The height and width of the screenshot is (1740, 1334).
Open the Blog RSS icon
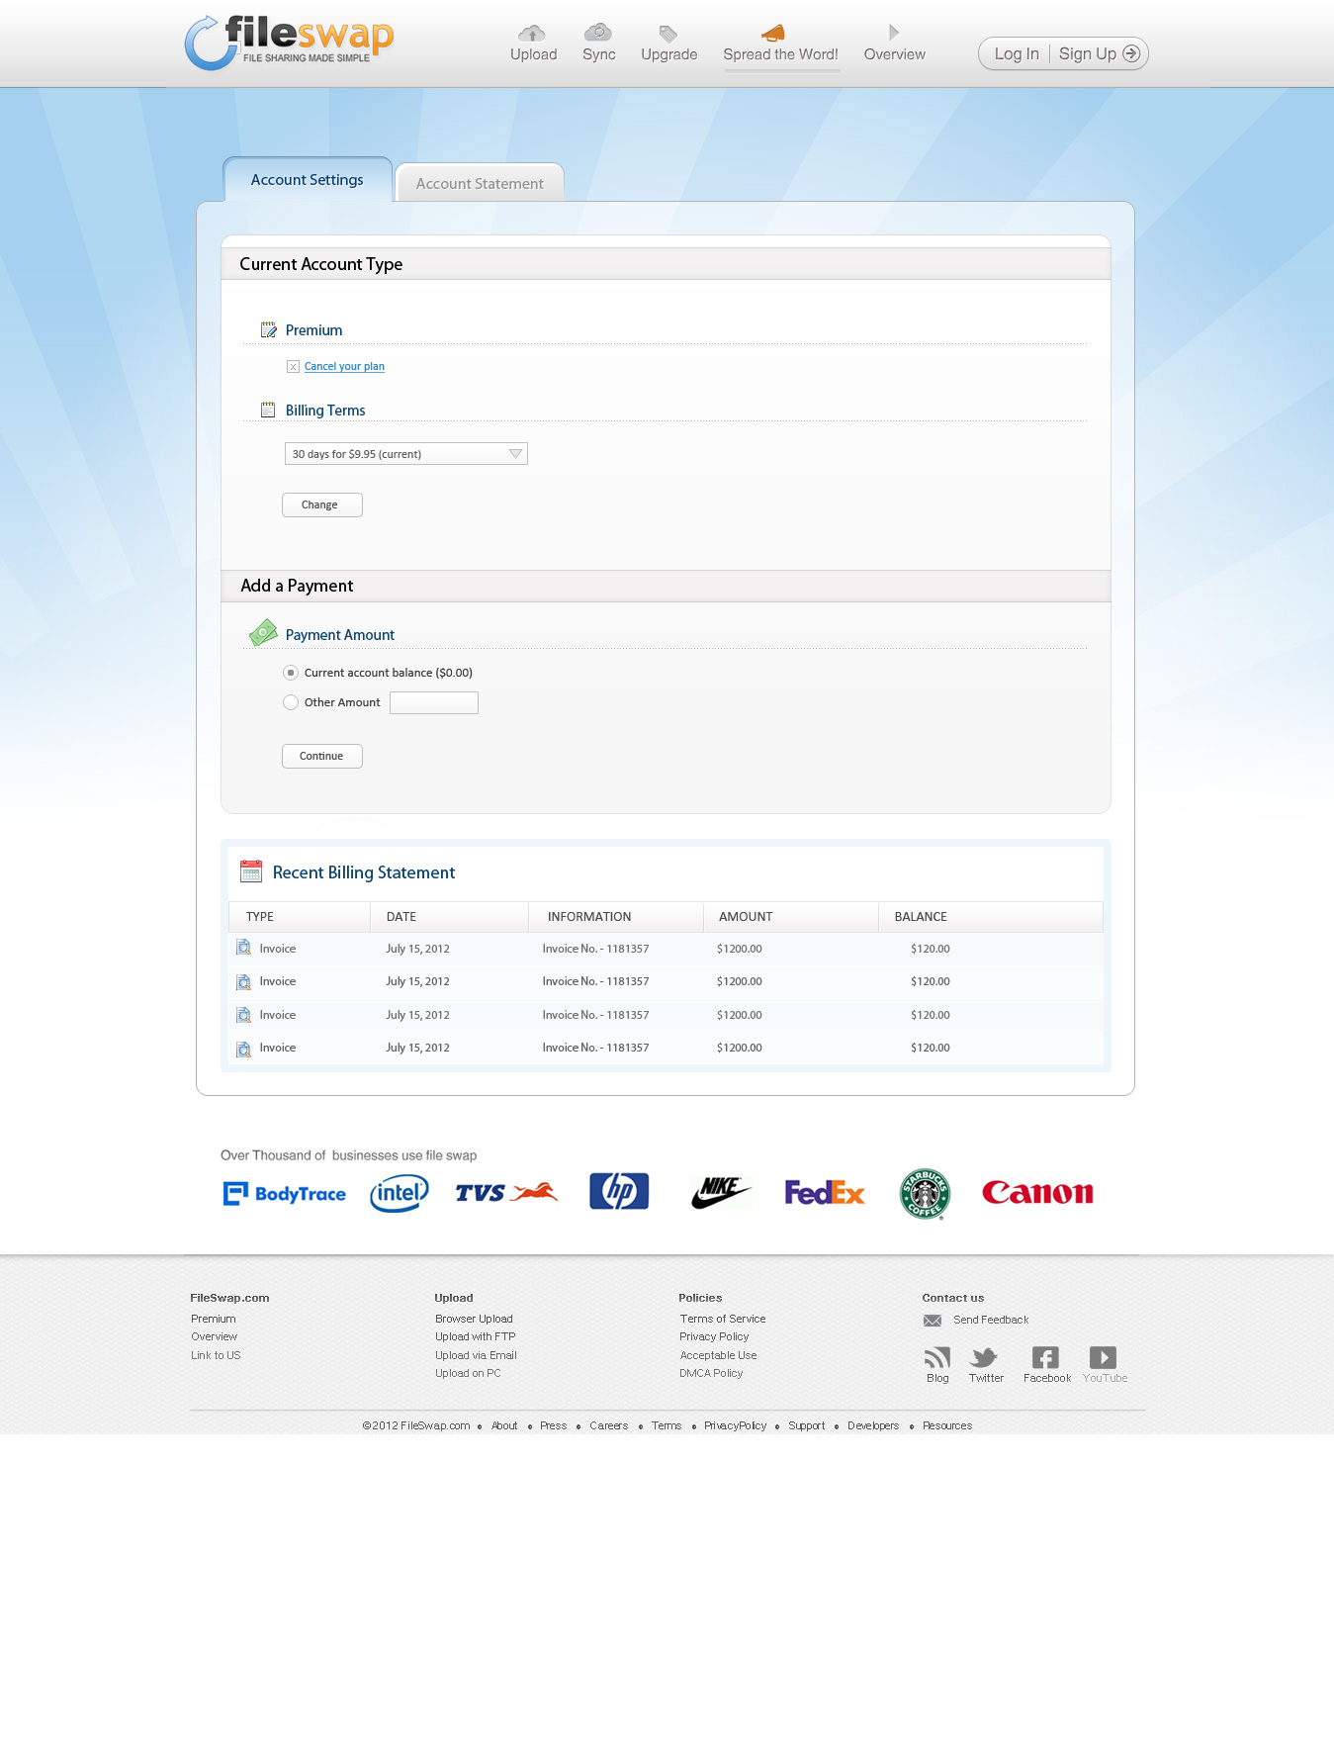(936, 1357)
